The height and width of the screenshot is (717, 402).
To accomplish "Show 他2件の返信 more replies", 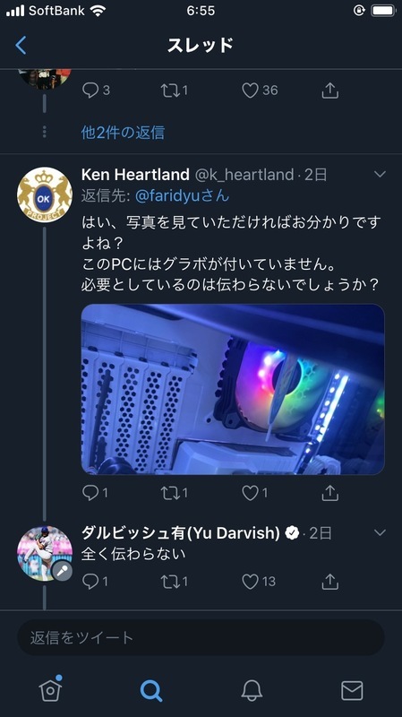I will click(123, 133).
